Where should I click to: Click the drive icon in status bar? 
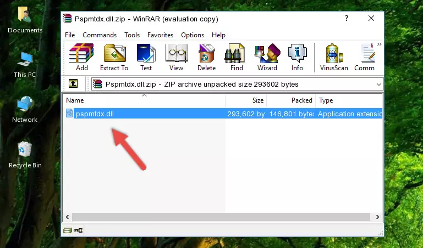[68, 230]
